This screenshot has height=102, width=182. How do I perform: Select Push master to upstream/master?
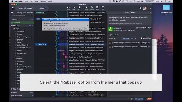pos(65,23)
